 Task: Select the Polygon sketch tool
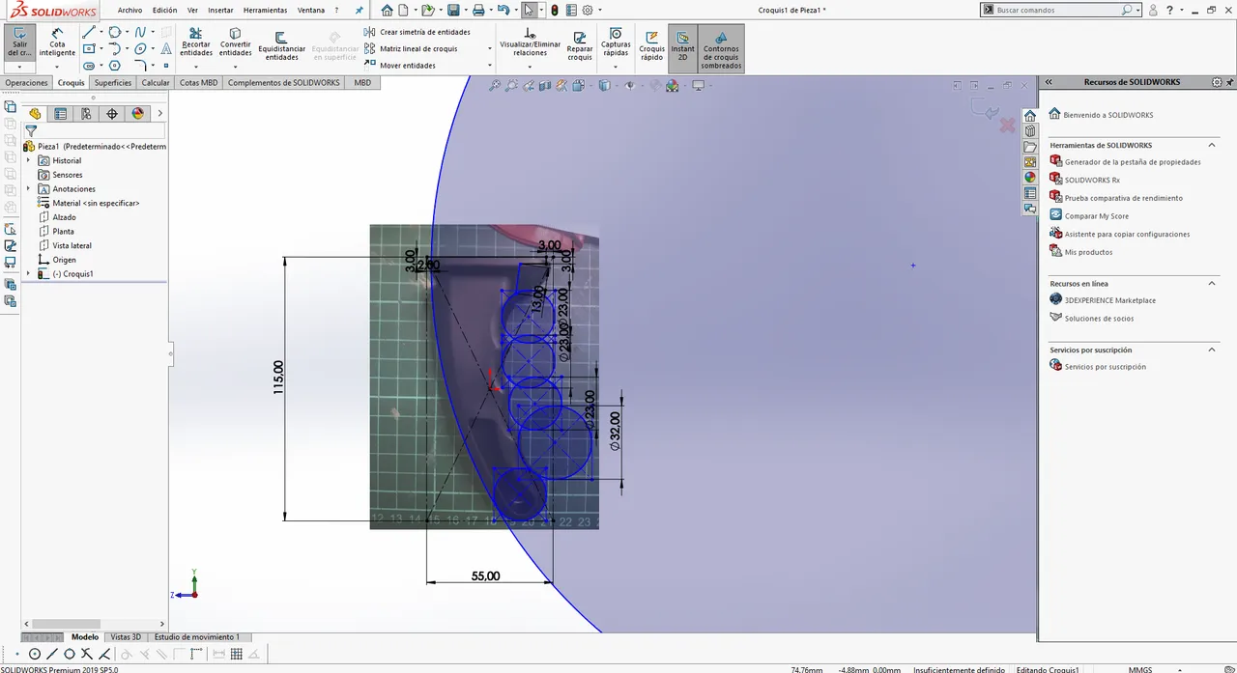point(114,66)
